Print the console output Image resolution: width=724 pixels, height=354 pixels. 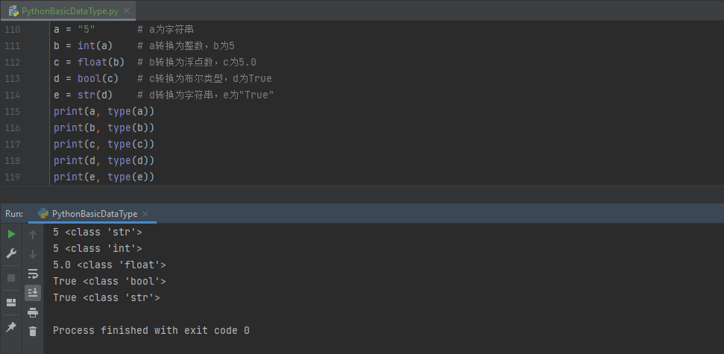pyautogui.click(x=33, y=312)
